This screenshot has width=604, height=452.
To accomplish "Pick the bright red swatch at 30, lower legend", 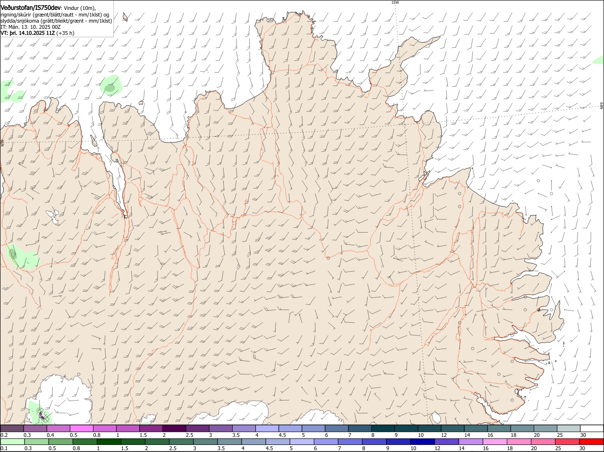I will [x=592, y=442].
